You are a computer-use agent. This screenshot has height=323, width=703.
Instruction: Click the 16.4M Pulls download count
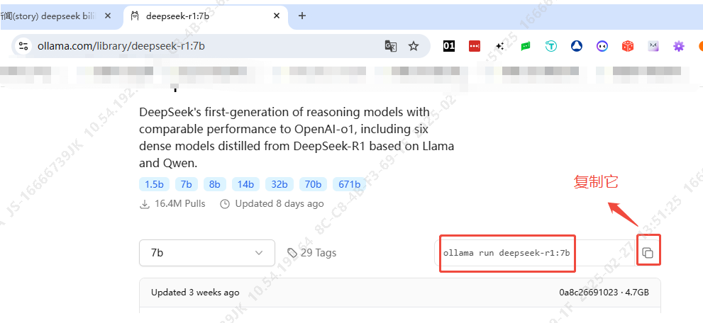pyautogui.click(x=172, y=204)
